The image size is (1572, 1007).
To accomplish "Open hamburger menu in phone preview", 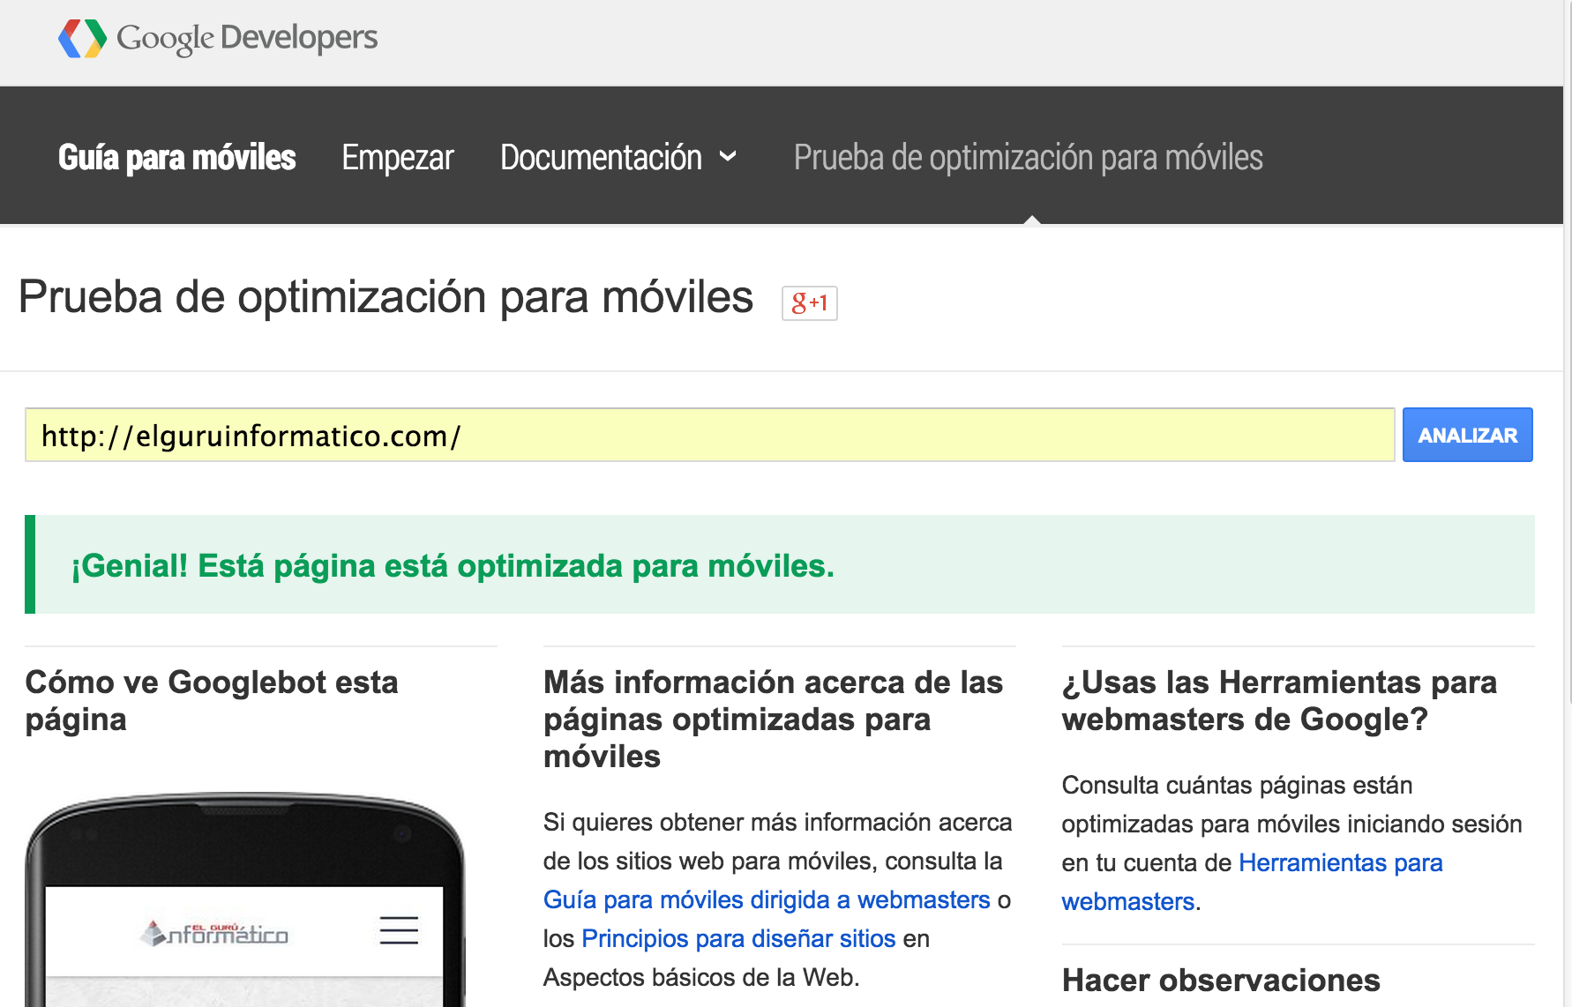I will pyautogui.click(x=399, y=930).
